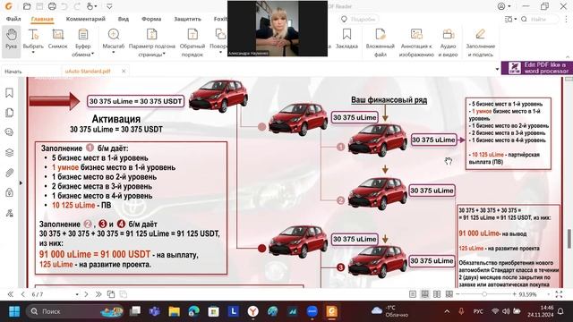Close the uAuto Standard.pdf tab
Image resolution: width=573 pixels, height=322 pixels.
click(124, 72)
